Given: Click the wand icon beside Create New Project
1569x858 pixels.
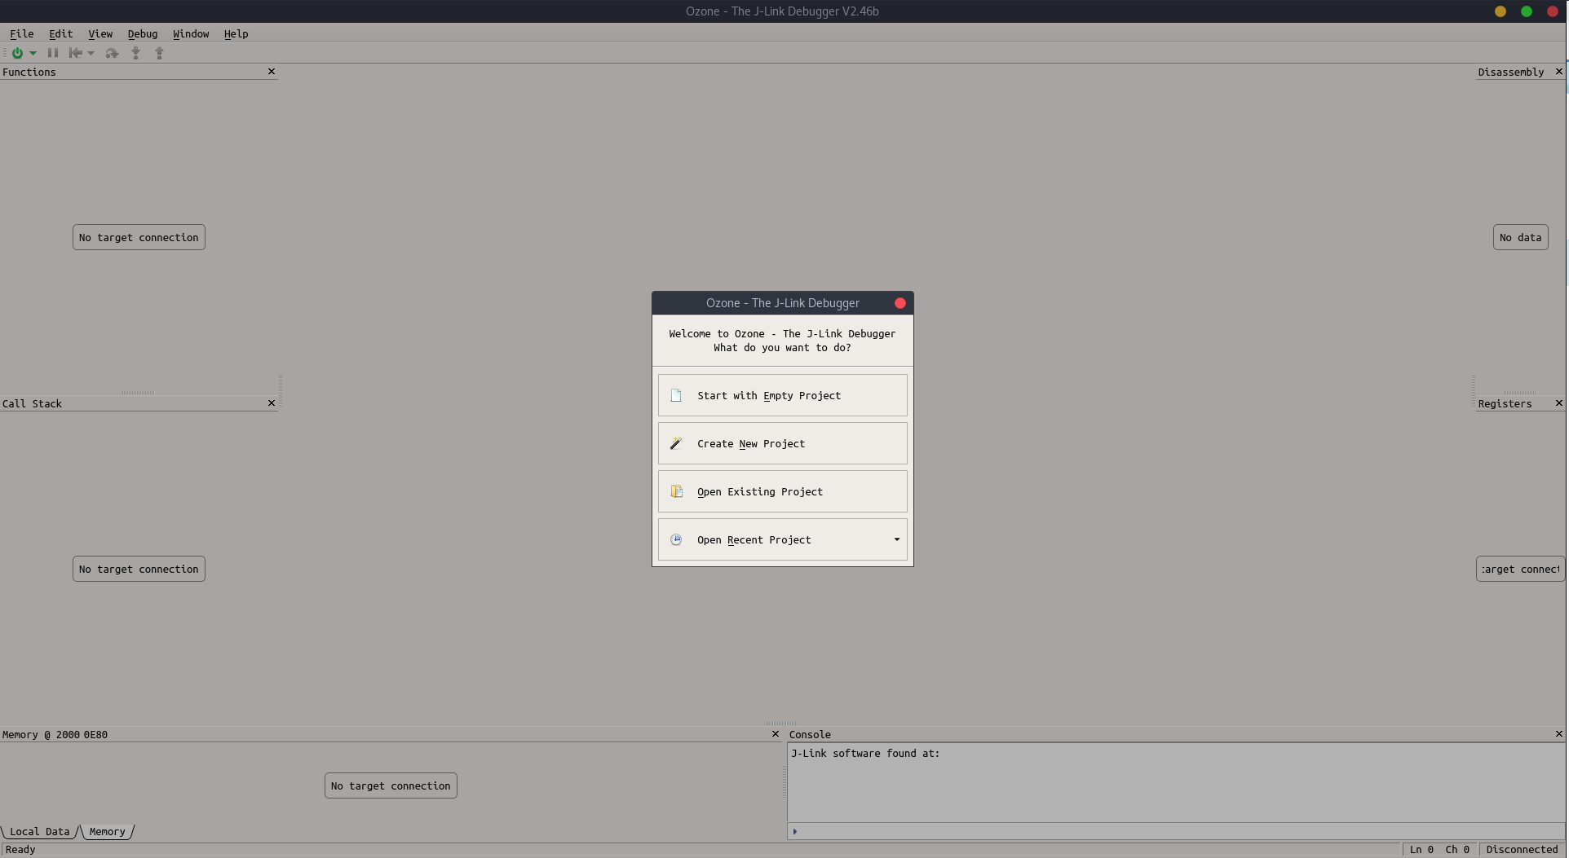Looking at the screenshot, I should tap(676, 443).
